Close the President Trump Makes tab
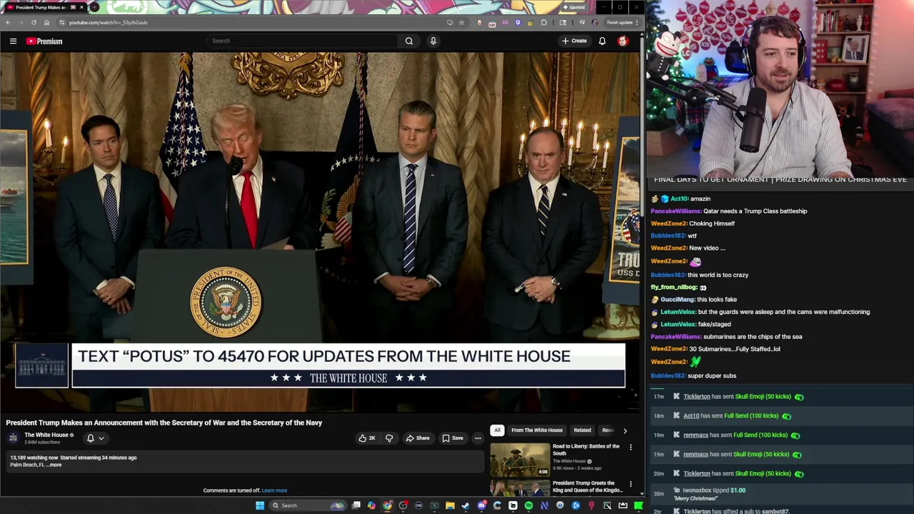914x514 pixels. (x=81, y=7)
